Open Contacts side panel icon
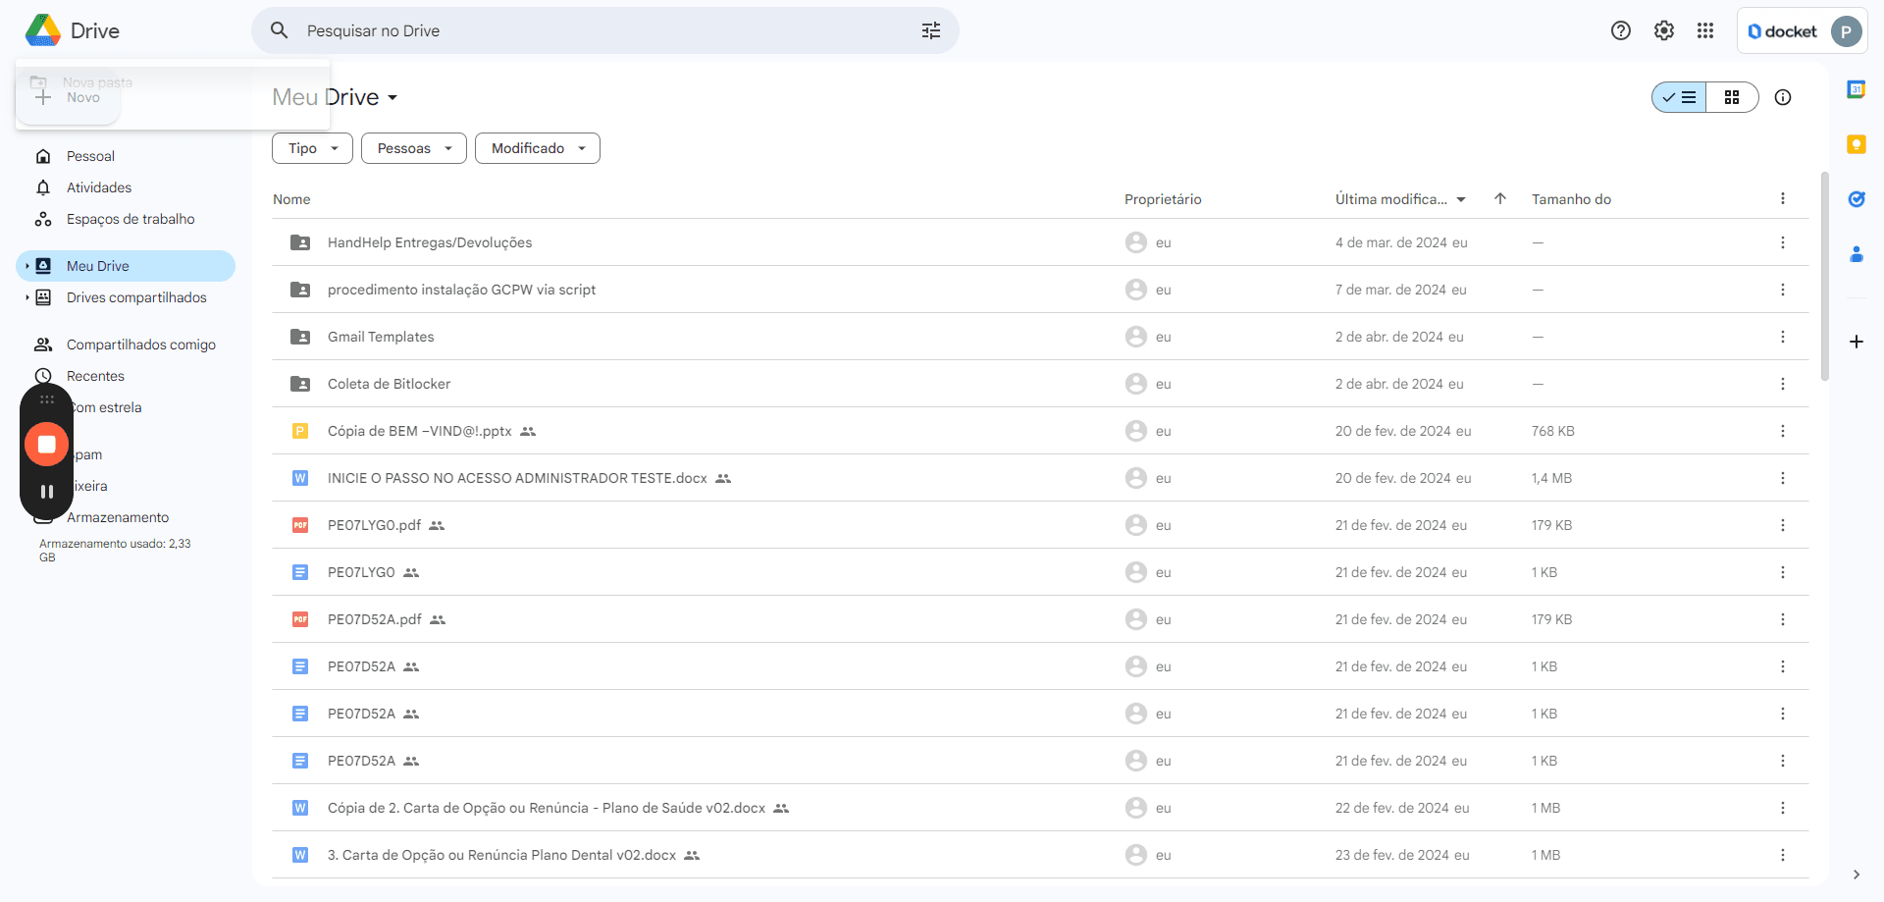The height and width of the screenshot is (902, 1884). (x=1857, y=254)
